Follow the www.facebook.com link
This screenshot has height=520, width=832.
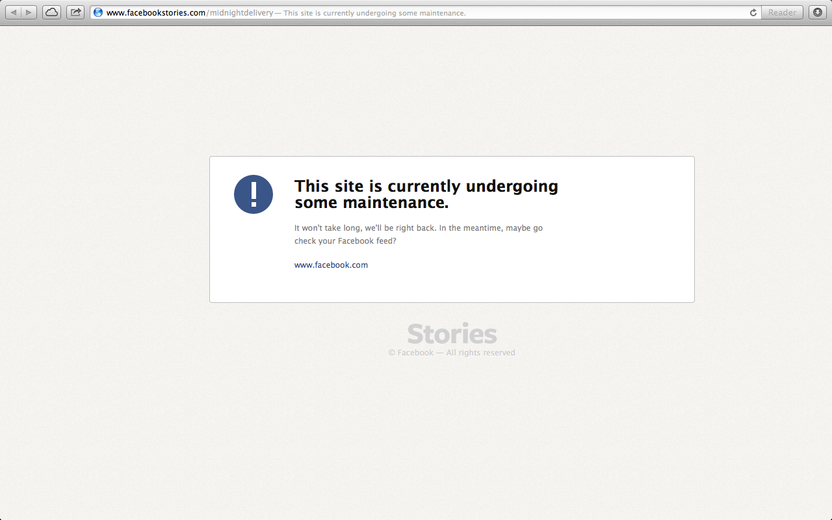[331, 265]
